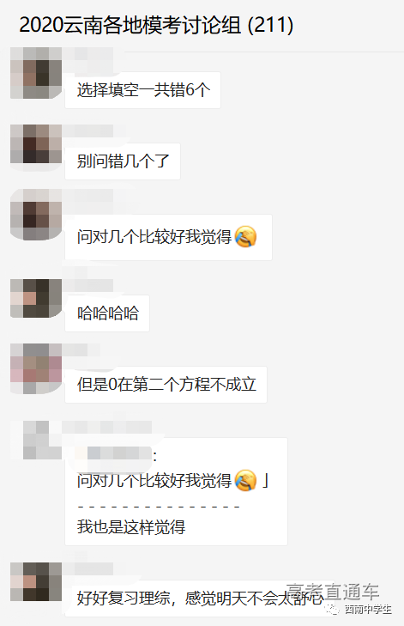Open avatar beside 好好复习理综 message
The image size is (404, 626).
[36, 581]
